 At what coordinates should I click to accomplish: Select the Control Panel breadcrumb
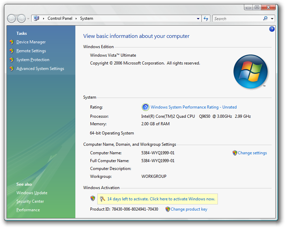click(60, 18)
